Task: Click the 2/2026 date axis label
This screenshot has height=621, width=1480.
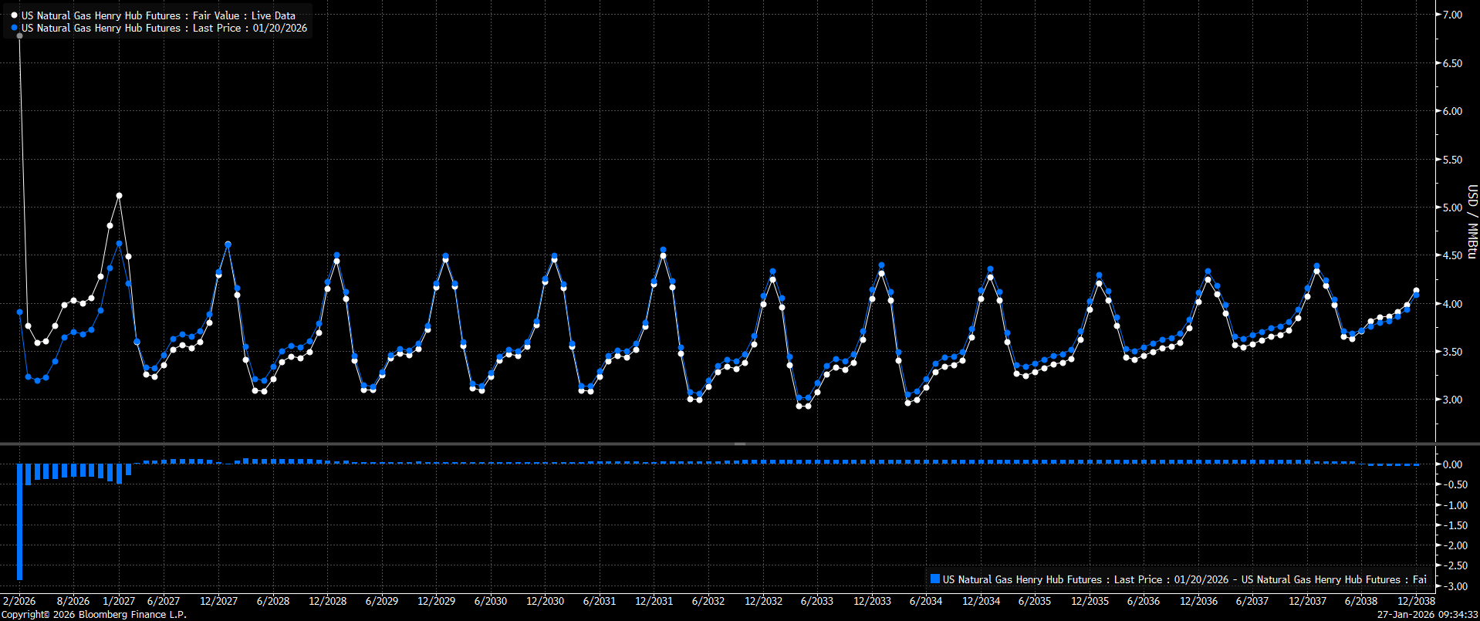Action: tap(19, 601)
